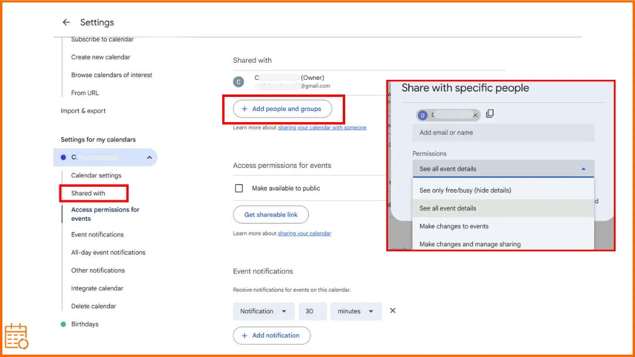This screenshot has width=635, height=357.
Task: Click the owner avatar circle
Action: [x=239, y=82]
